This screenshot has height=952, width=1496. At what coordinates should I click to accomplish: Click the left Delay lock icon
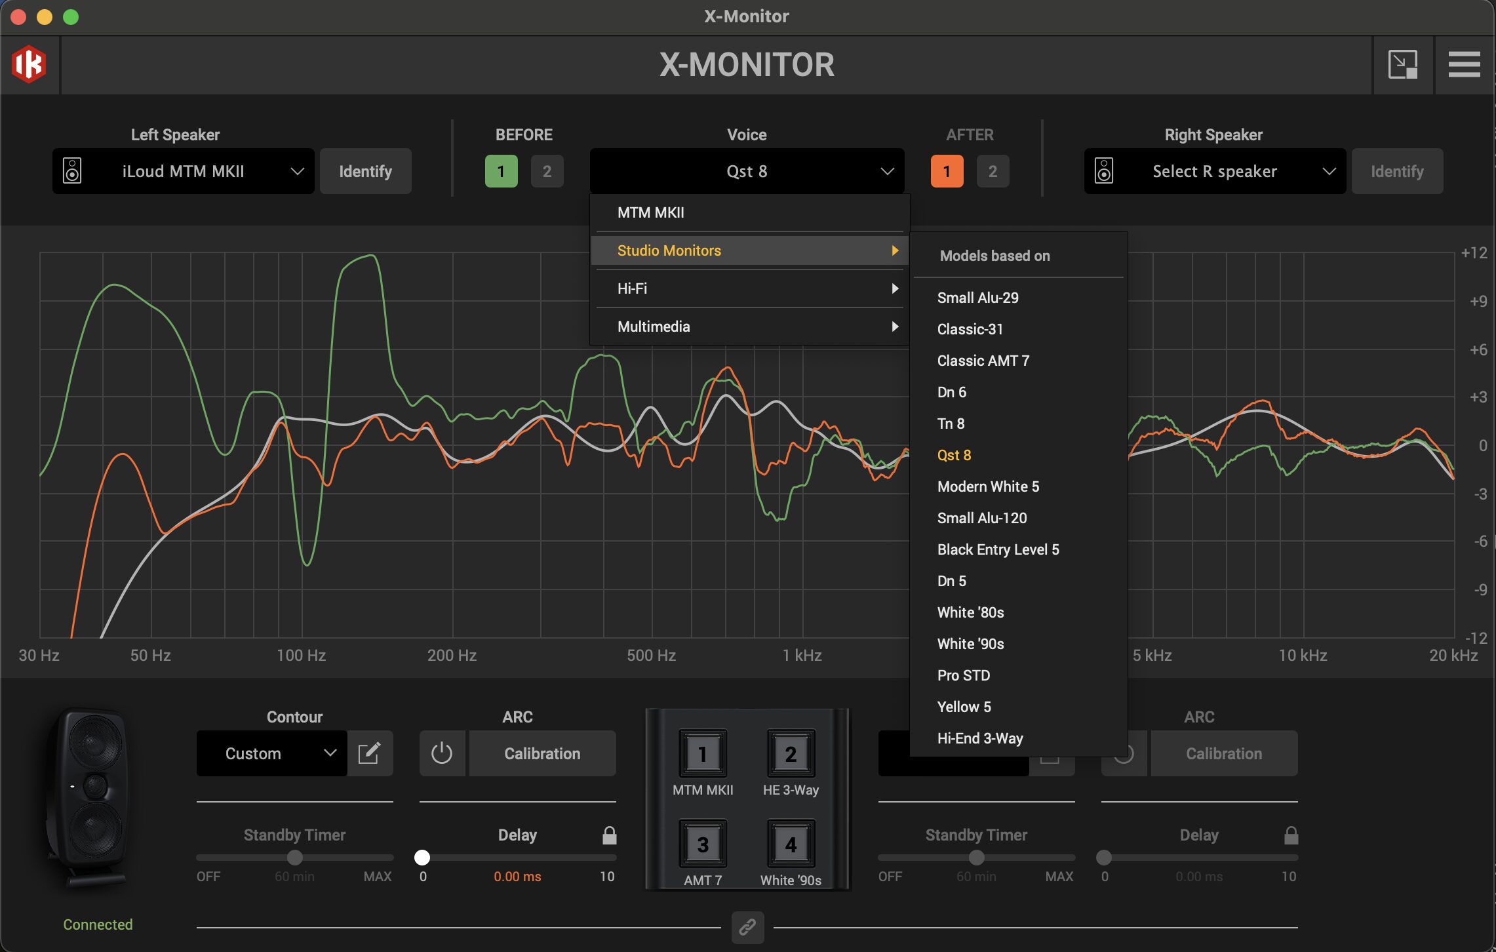tap(610, 835)
